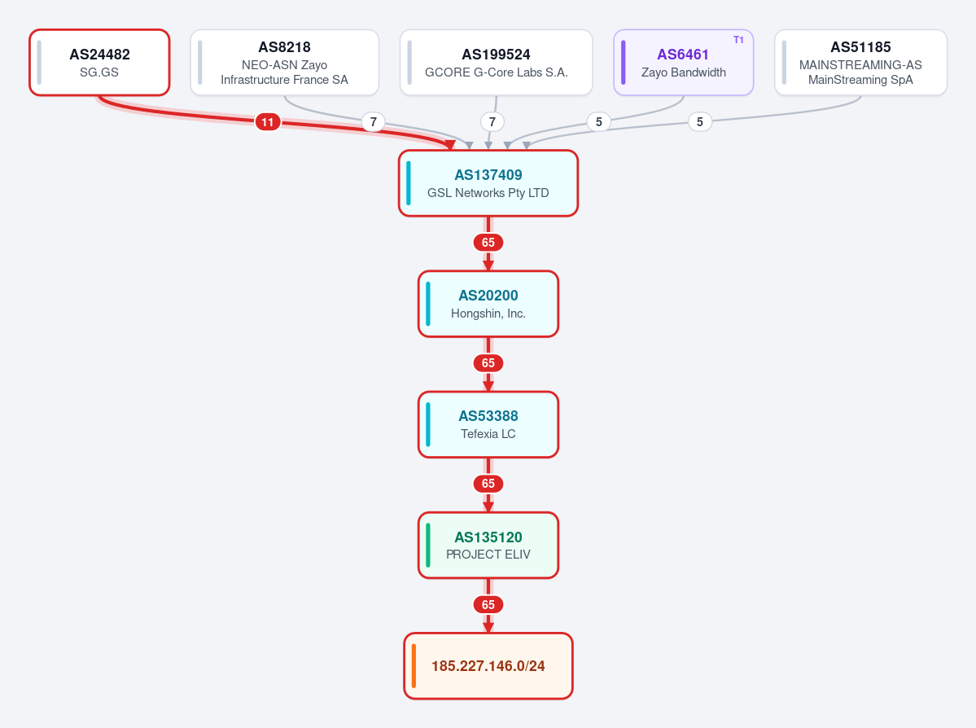Click the 7 edge label below AS199524

pos(492,122)
